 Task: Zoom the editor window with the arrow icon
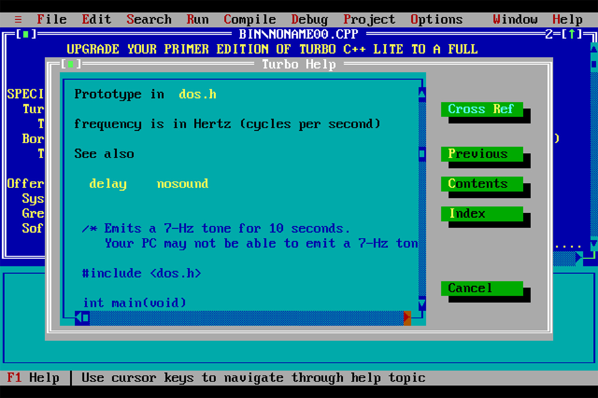click(572, 34)
